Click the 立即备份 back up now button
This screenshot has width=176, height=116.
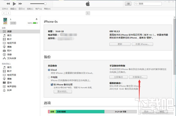119,77
